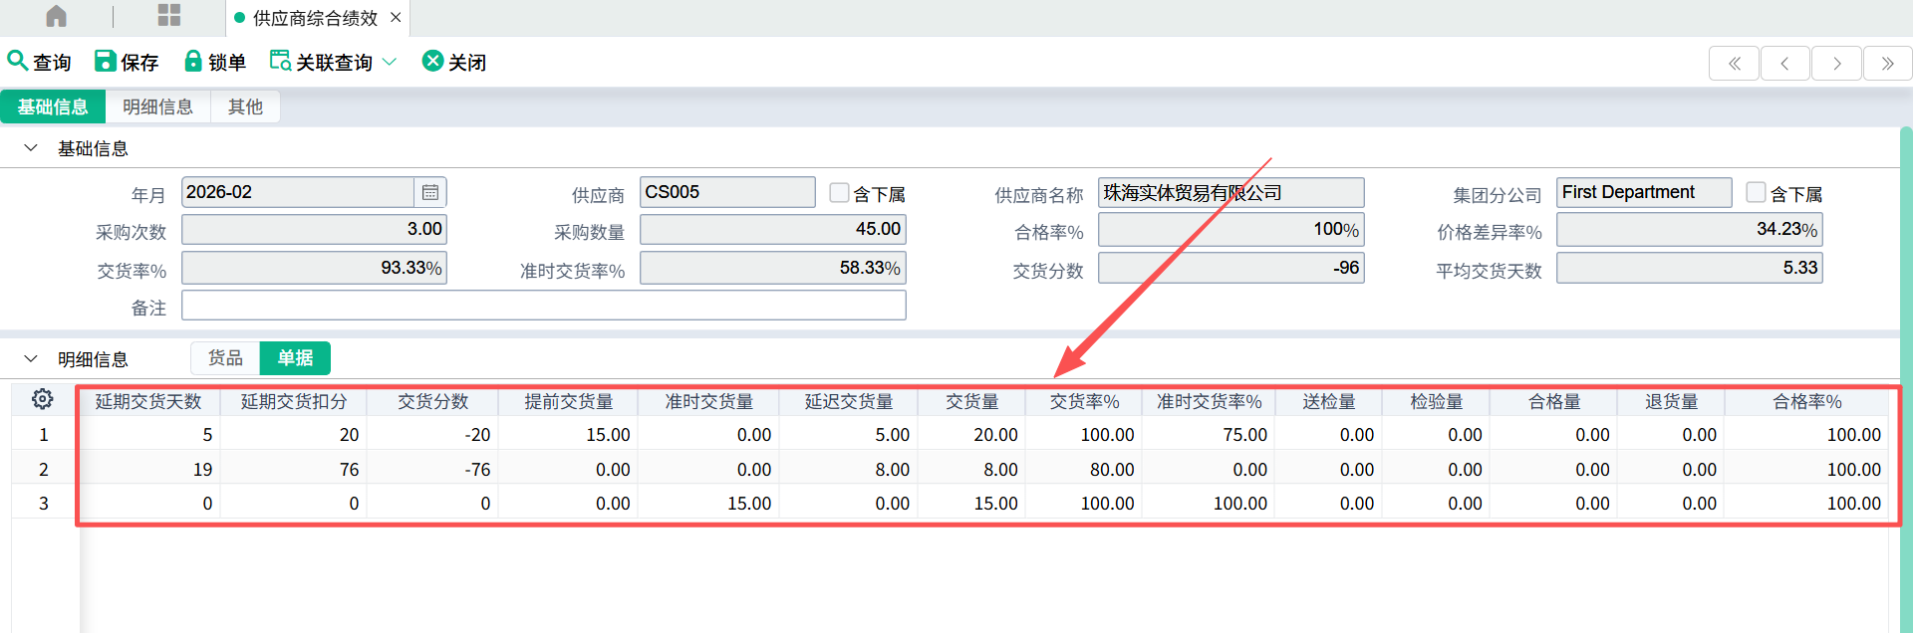Click the 交货分数 column header

pyautogui.click(x=432, y=402)
